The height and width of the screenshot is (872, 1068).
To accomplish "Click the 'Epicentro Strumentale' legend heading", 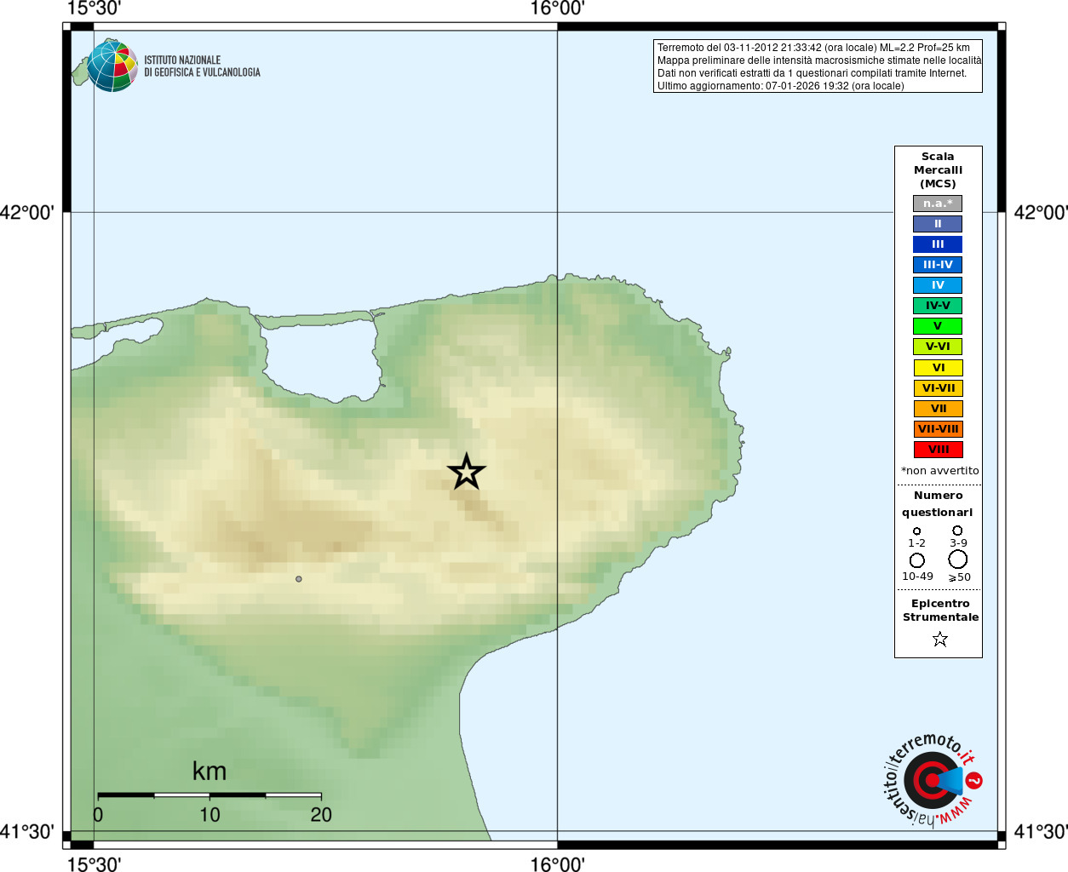I will pyautogui.click(x=940, y=611).
